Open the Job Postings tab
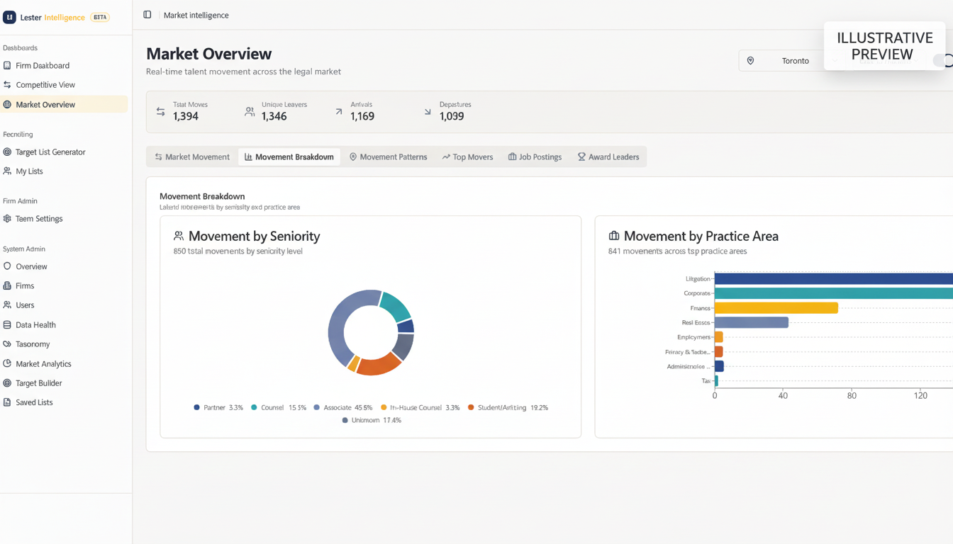 [x=535, y=157]
